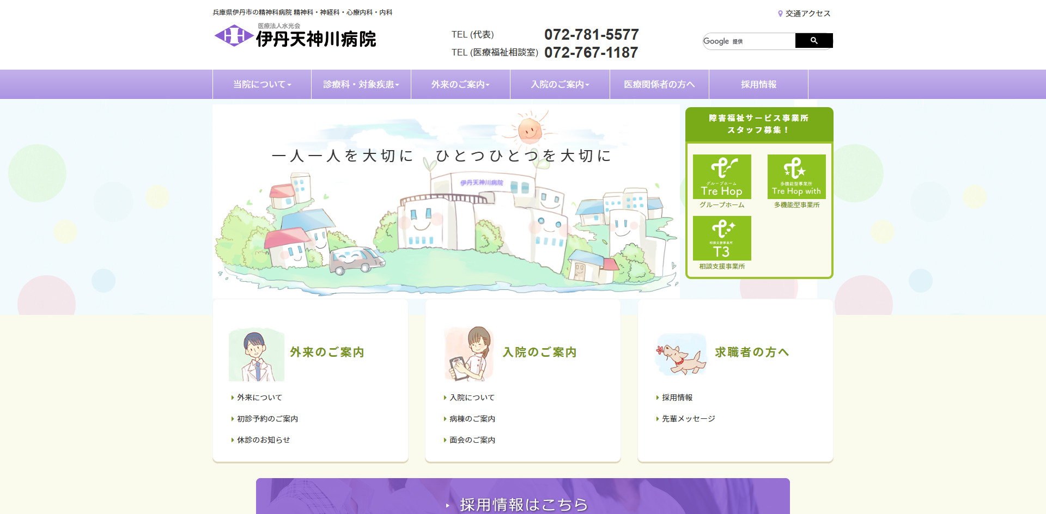Image resolution: width=1046 pixels, height=514 pixels.
Task: Open 外来について link
Action: point(259,398)
